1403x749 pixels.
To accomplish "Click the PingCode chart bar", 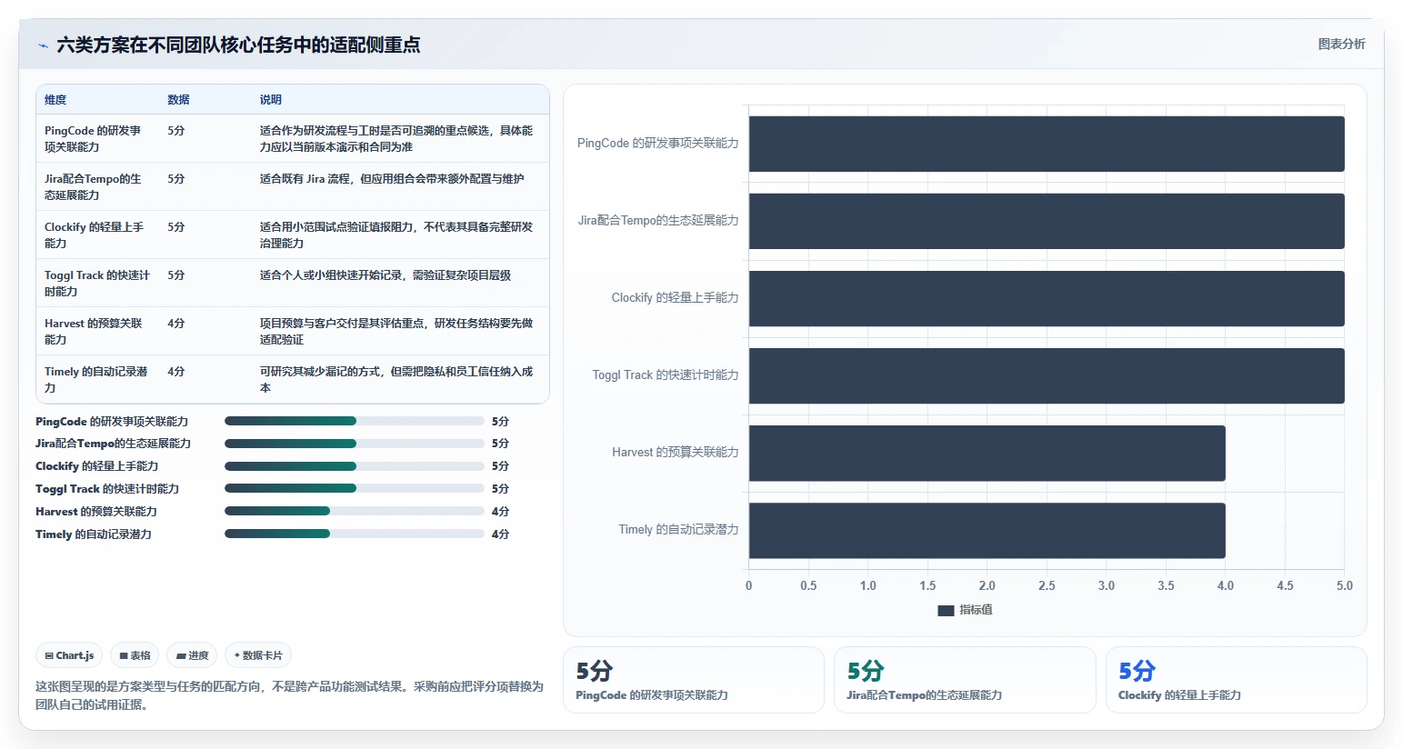I will pyautogui.click(x=1047, y=144).
